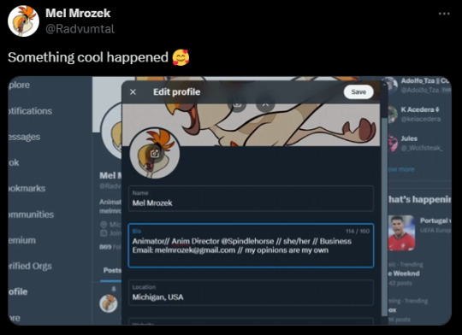Save the edited profile

[358, 92]
